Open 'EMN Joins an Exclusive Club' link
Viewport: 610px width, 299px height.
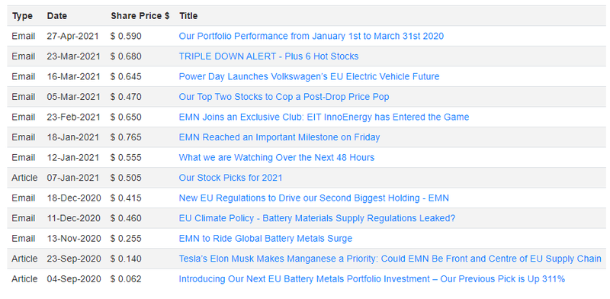[323, 117]
